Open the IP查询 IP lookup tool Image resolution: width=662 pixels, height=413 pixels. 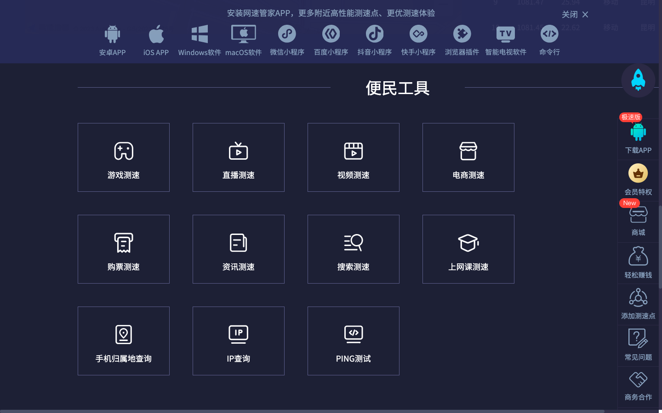pyautogui.click(x=238, y=341)
